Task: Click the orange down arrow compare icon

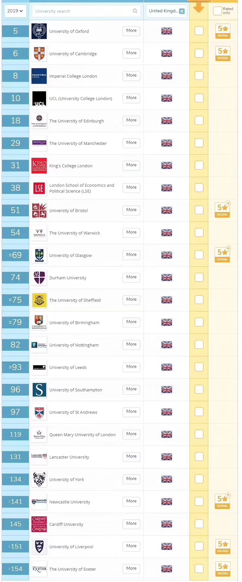Action: [x=199, y=7]
